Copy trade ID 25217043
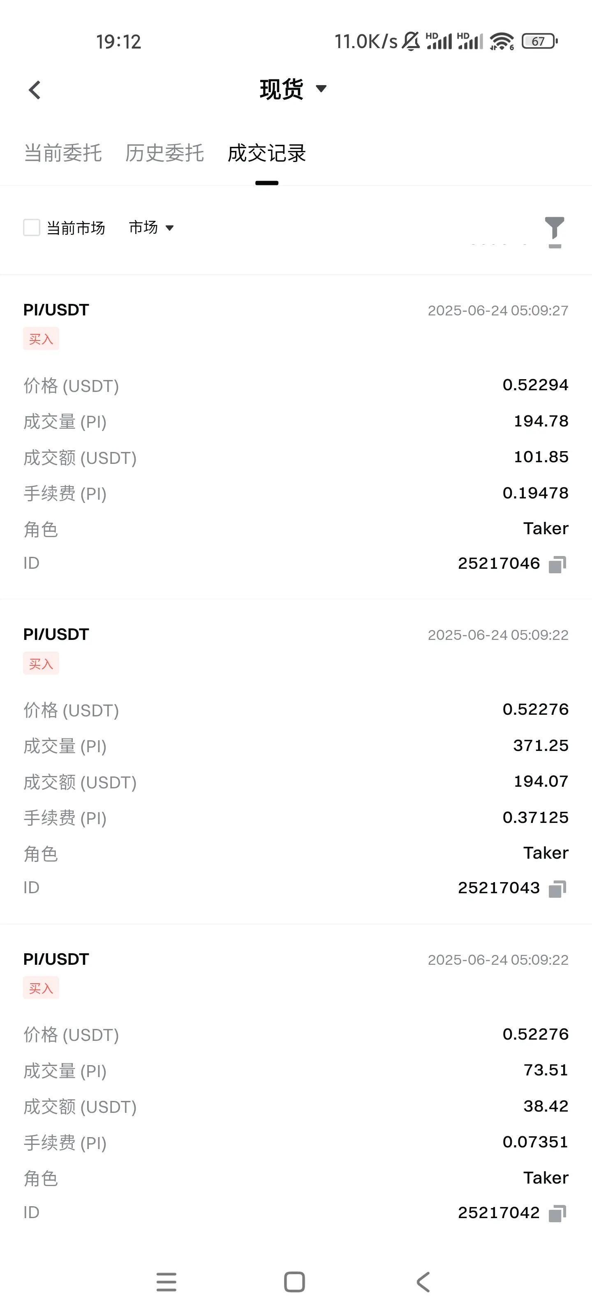Viewport: 592px width, 1316px height. (x=557, y=889)
